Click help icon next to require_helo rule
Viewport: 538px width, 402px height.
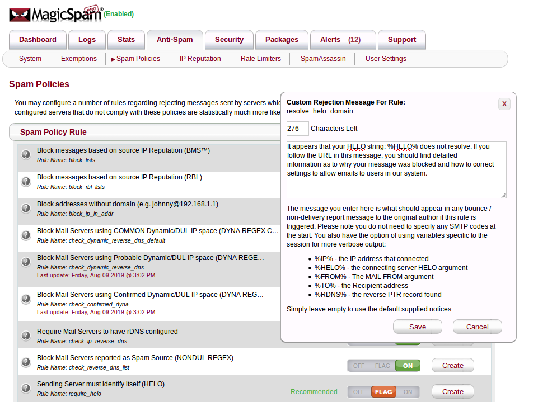pyautogui.click(x=26, y=389)
